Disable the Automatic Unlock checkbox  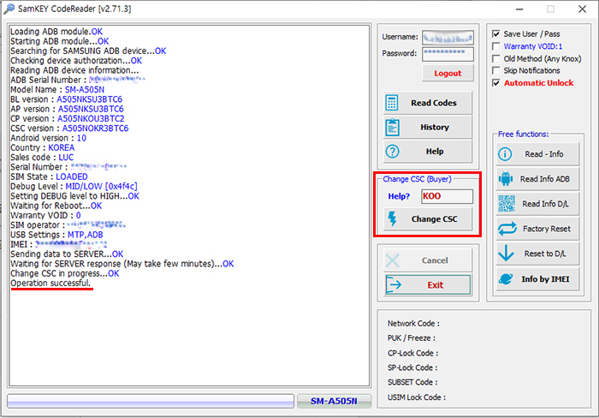pos(495,83)
